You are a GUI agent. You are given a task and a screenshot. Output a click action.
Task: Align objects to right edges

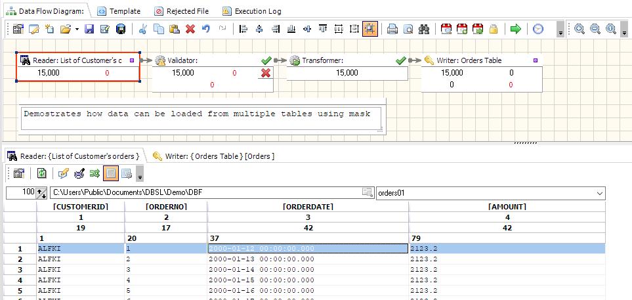click(x=276, y=29)
